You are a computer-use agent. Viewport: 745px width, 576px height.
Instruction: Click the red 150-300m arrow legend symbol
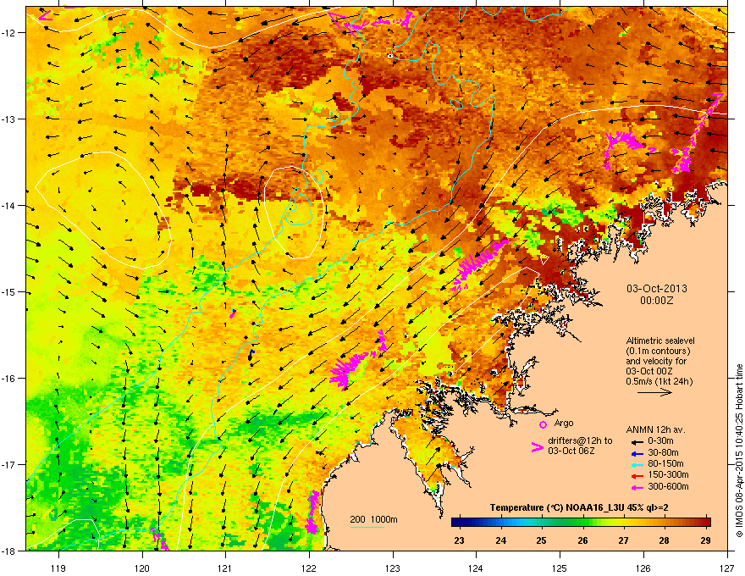pos(637,476)
